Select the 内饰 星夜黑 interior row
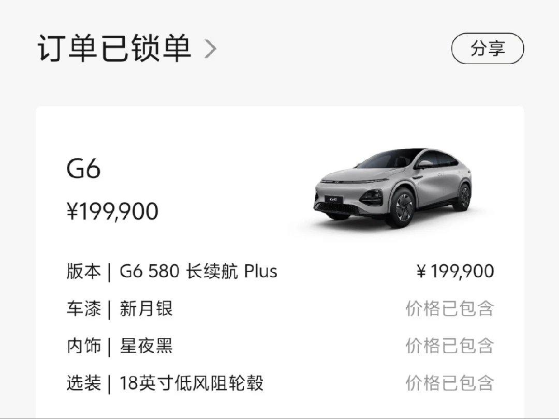559x419 pixels. [x=280, y=346]
